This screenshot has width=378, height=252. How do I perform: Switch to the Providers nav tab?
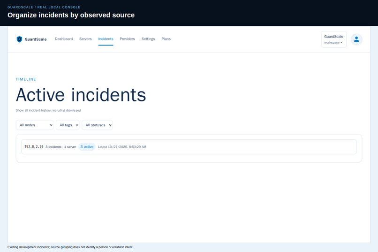click(x=127, y=39)
